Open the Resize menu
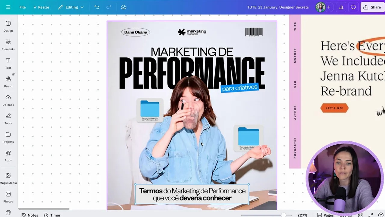This screenshot has height=217, width=385. coord(41,7)
